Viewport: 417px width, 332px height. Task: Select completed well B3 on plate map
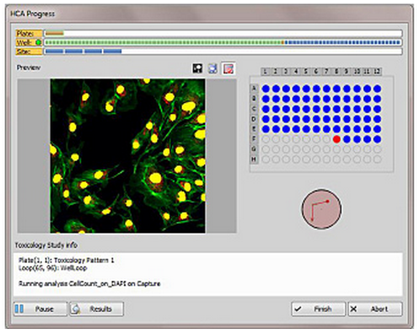tap(286, 99)
